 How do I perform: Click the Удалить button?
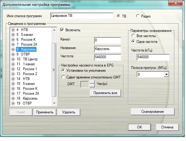point(69,112)
